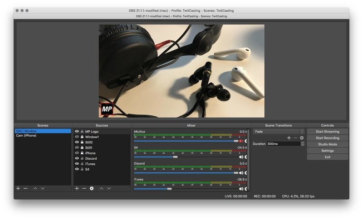
Task: Select the 'Cam (iPhone)' scene
Action: (x=43, y=135)
